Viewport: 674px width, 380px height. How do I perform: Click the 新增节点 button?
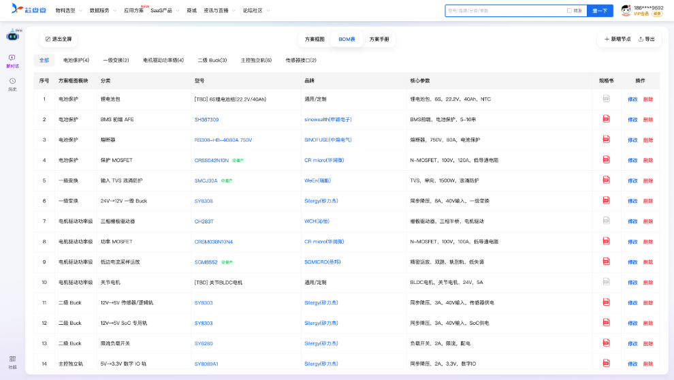coord(617,39)
